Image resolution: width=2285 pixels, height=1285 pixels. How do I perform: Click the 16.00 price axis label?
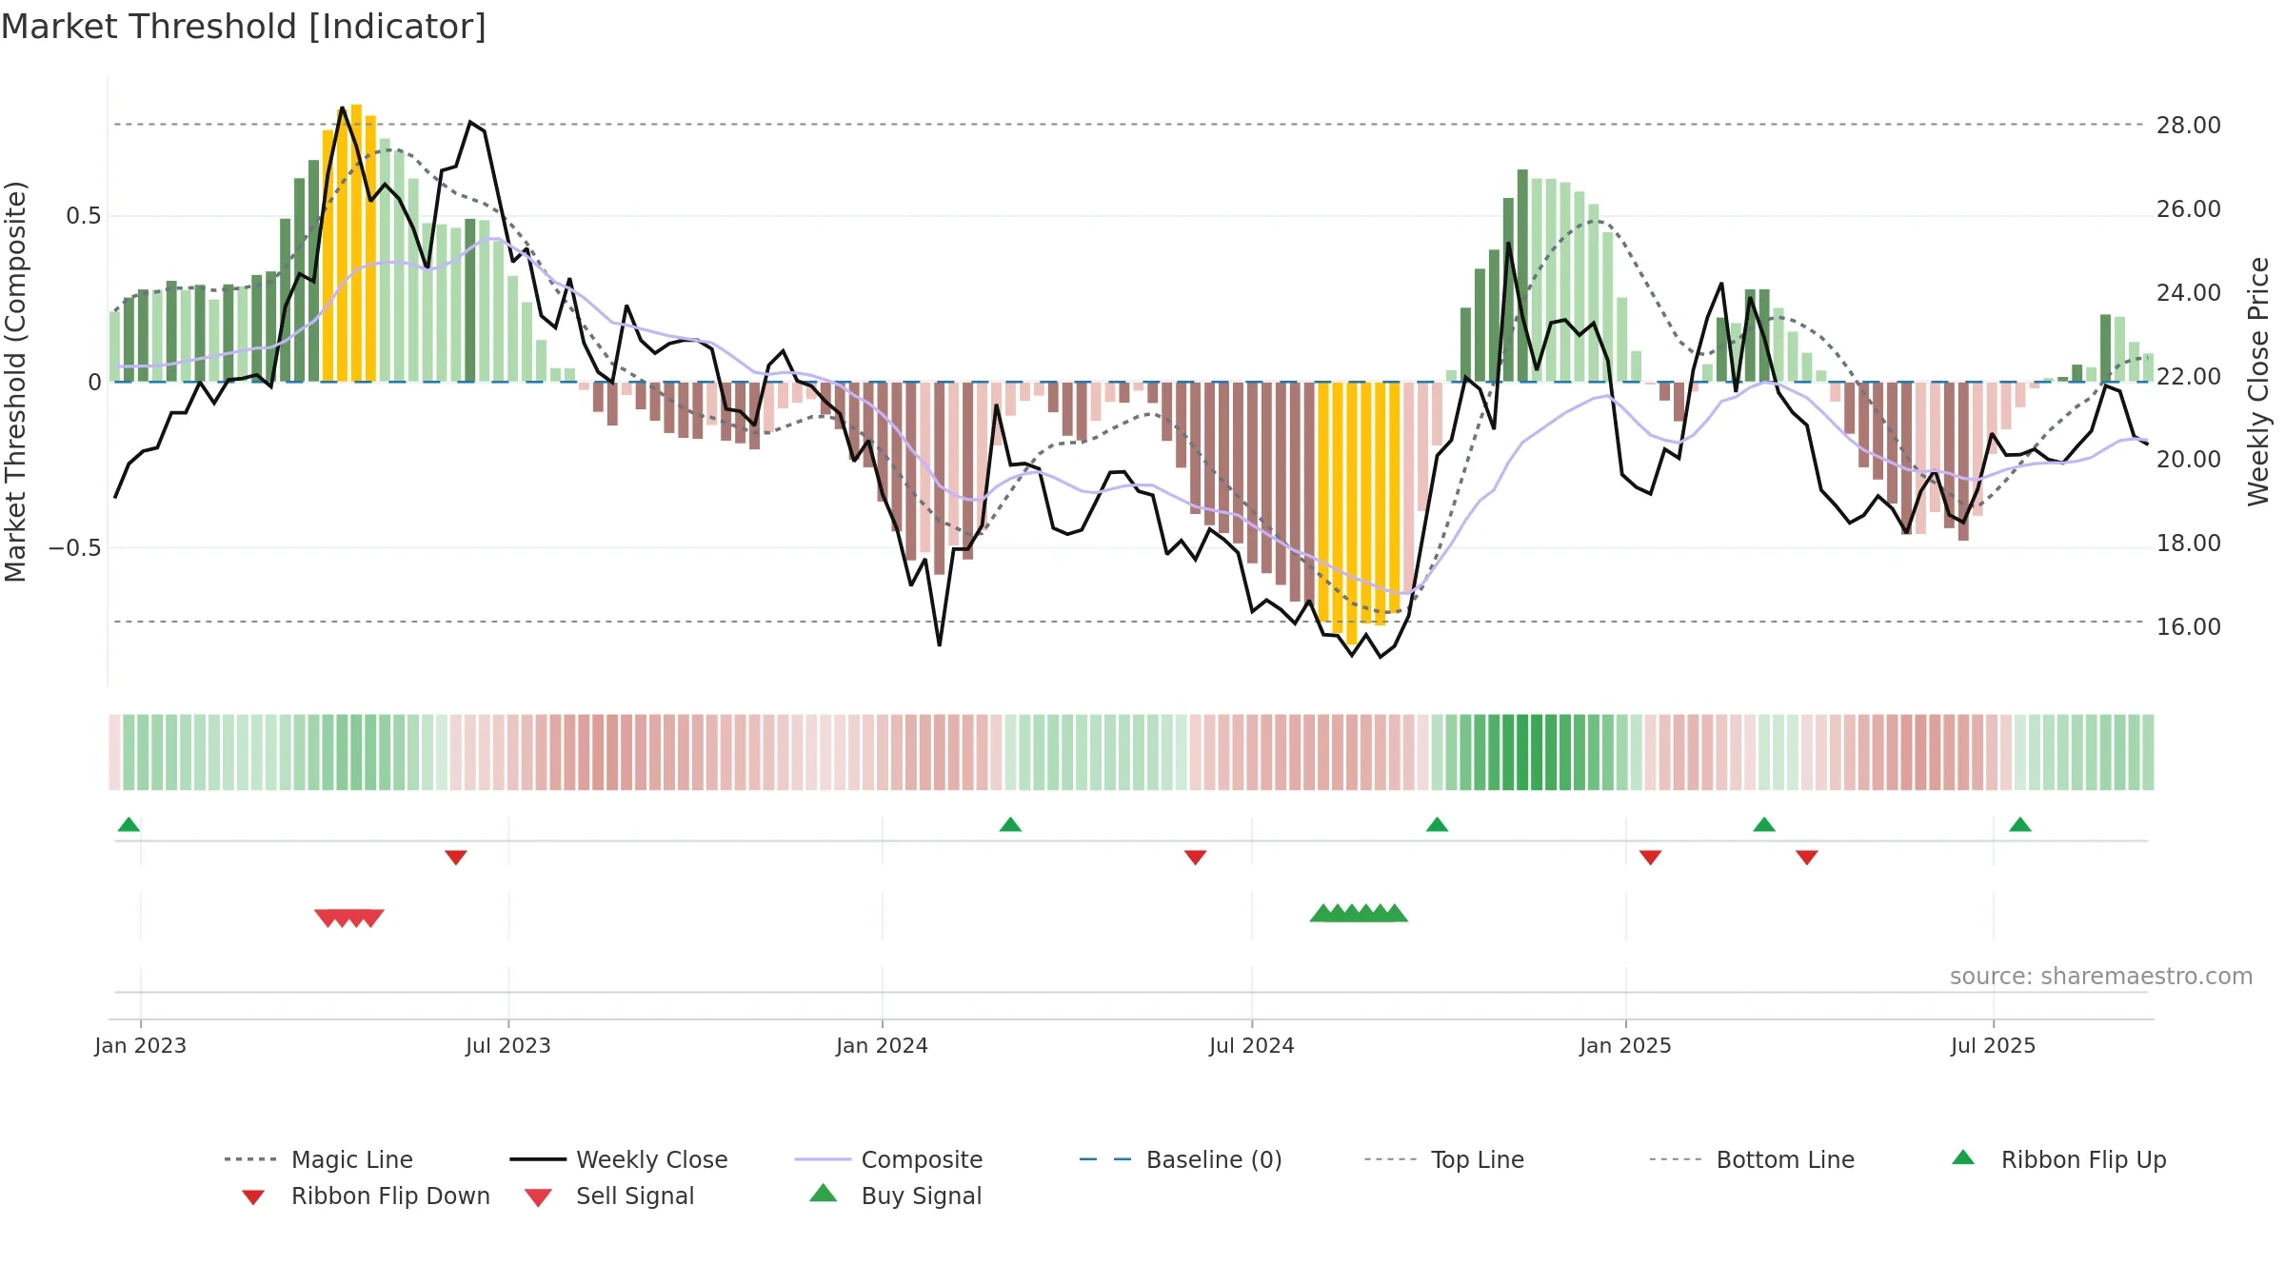coord(2189,627)
